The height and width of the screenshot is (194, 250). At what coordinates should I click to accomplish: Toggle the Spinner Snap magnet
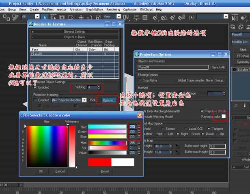click(x=181, y=17)
